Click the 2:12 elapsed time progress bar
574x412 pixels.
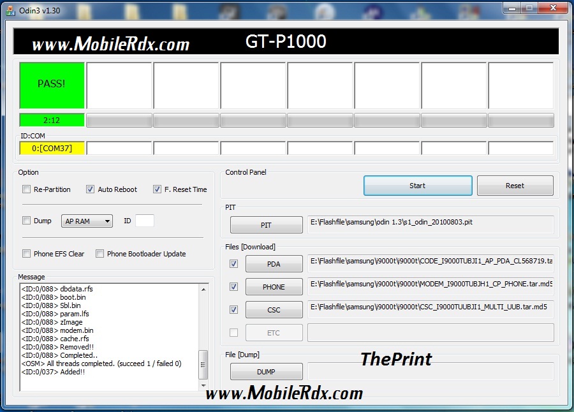52,120
